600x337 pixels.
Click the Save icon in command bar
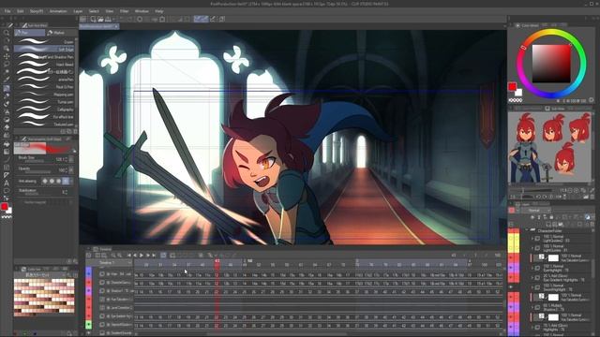[108, 19]
